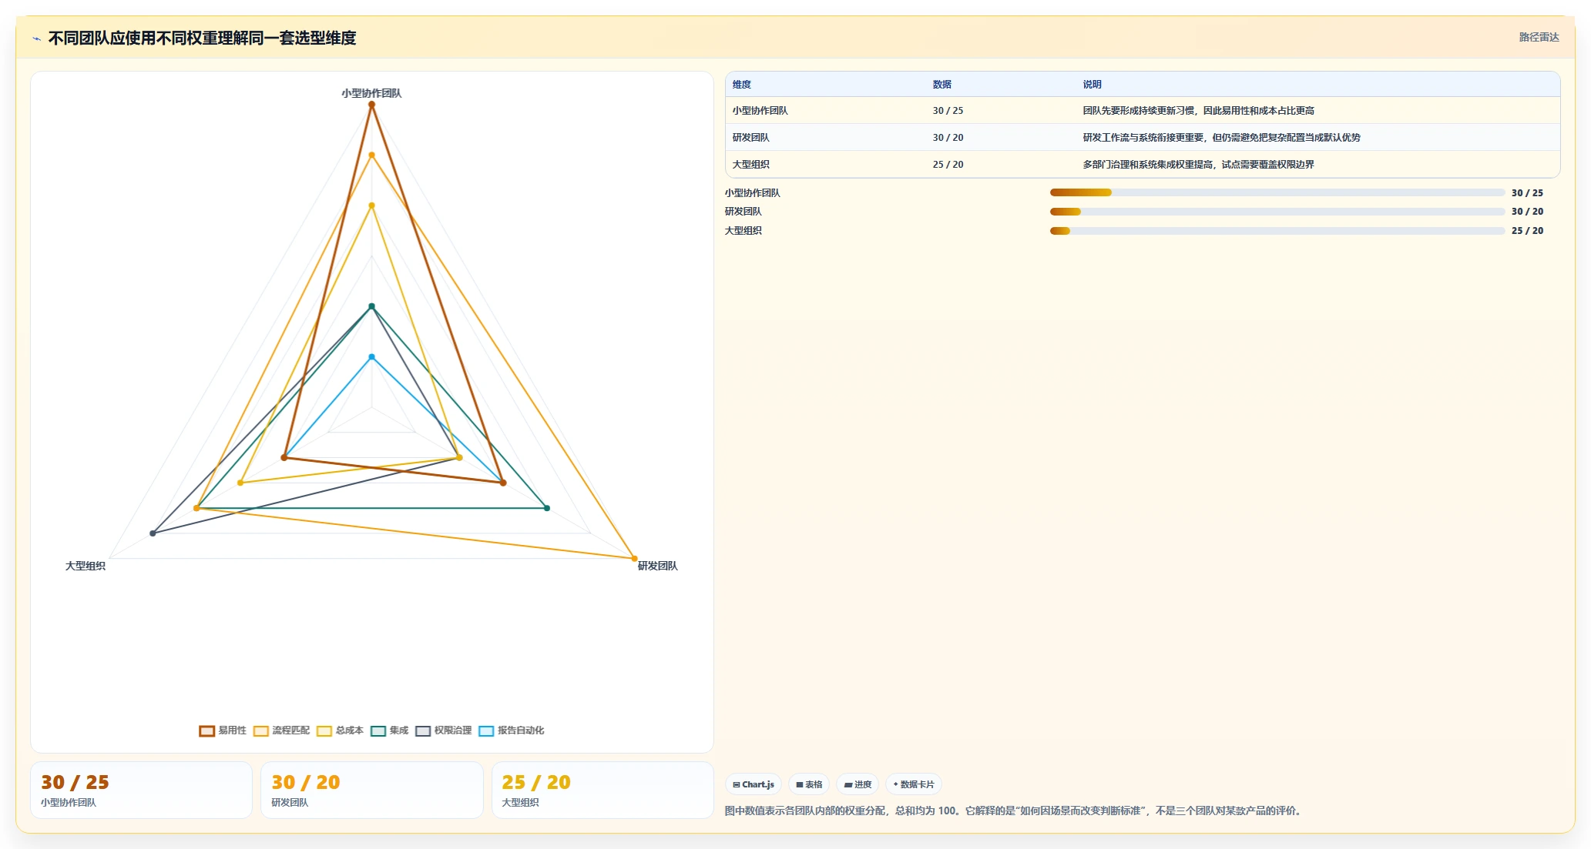Click the 数据 column header
Screen dimensions: 1591x849
click(x=942, y=85)
